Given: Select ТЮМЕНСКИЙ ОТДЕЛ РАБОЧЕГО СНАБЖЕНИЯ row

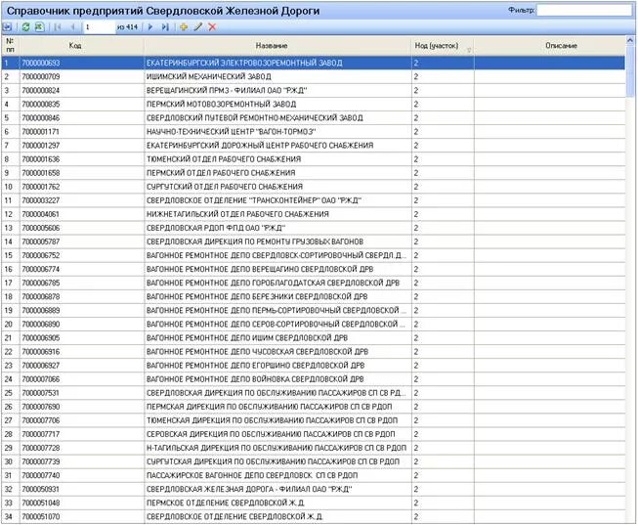Looking at the screenshot, I should pos(314,158).
